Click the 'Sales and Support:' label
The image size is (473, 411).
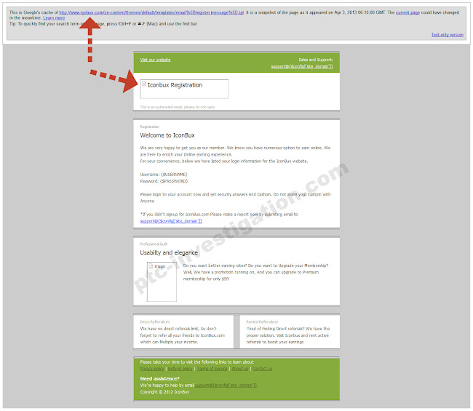pyautogui.click(x=316, y=60)
